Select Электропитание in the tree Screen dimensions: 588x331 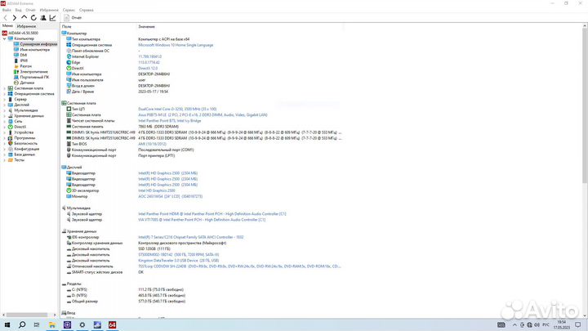pyautogui.click(x=33, y=72)
